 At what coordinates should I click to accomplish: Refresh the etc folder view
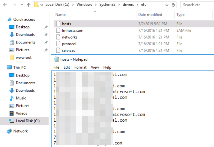[x=173, y=5]
